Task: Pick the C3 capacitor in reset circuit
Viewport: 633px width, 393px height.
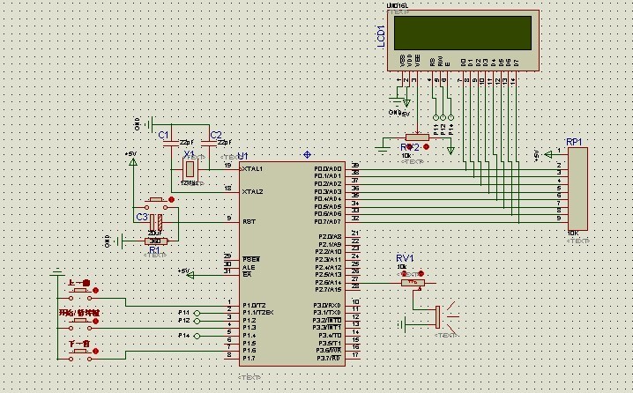Action: [x=155, y=220]
